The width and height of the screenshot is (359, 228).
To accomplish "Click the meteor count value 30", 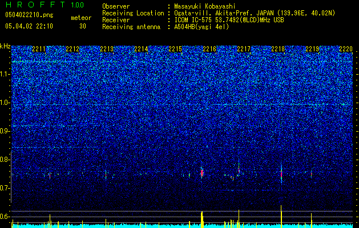I will pos(83,26).
